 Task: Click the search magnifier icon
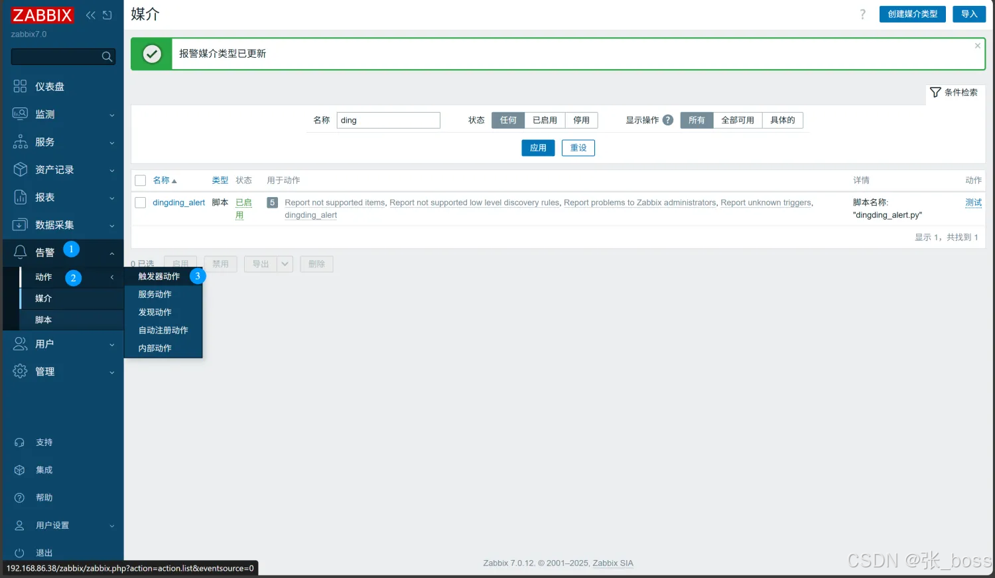click(x=107, y=57)
